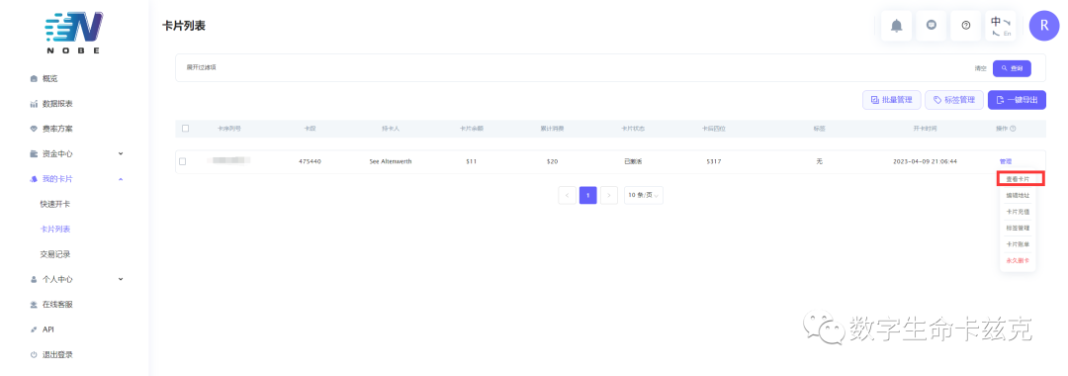This screenshot has height=376, width=1068.
Task: Open 费率方案 in the sidebar
Action: click(x=57, y=129)
